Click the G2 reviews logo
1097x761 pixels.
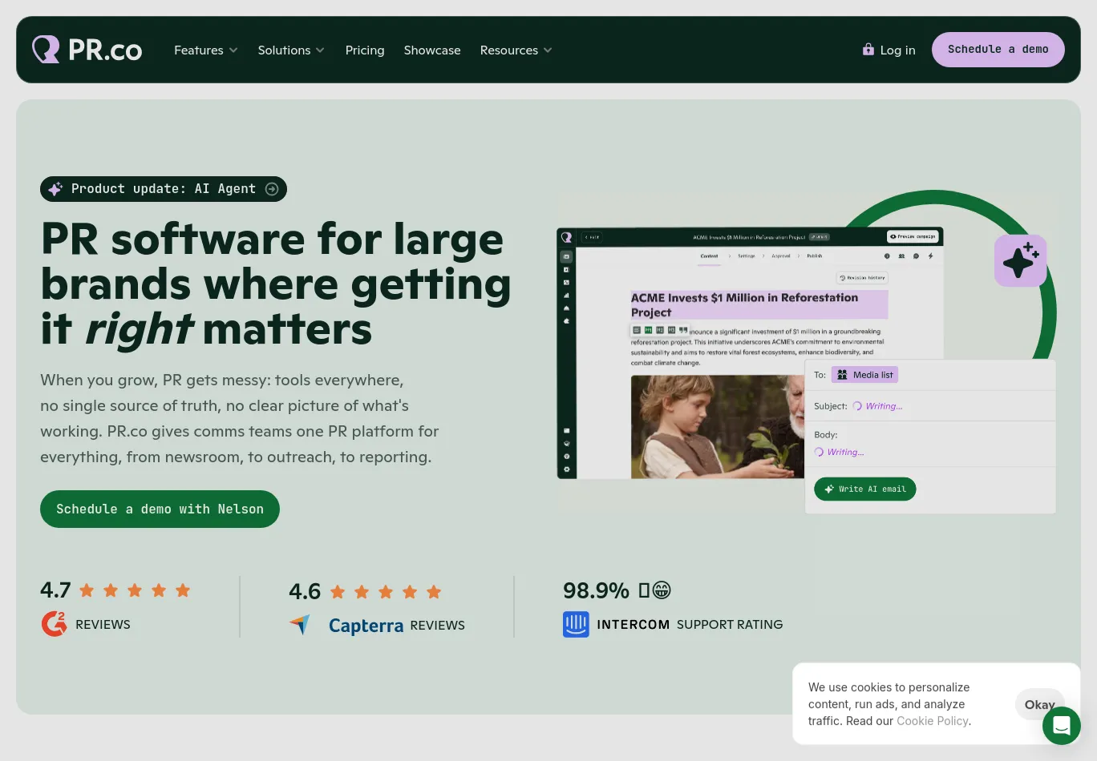pos(54,624)
